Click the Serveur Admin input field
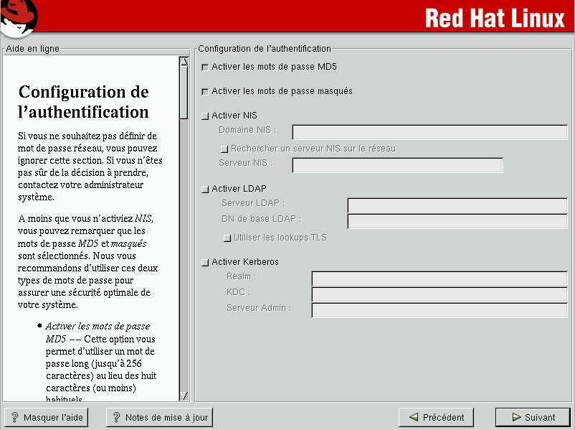 click(x=439, y=310)
